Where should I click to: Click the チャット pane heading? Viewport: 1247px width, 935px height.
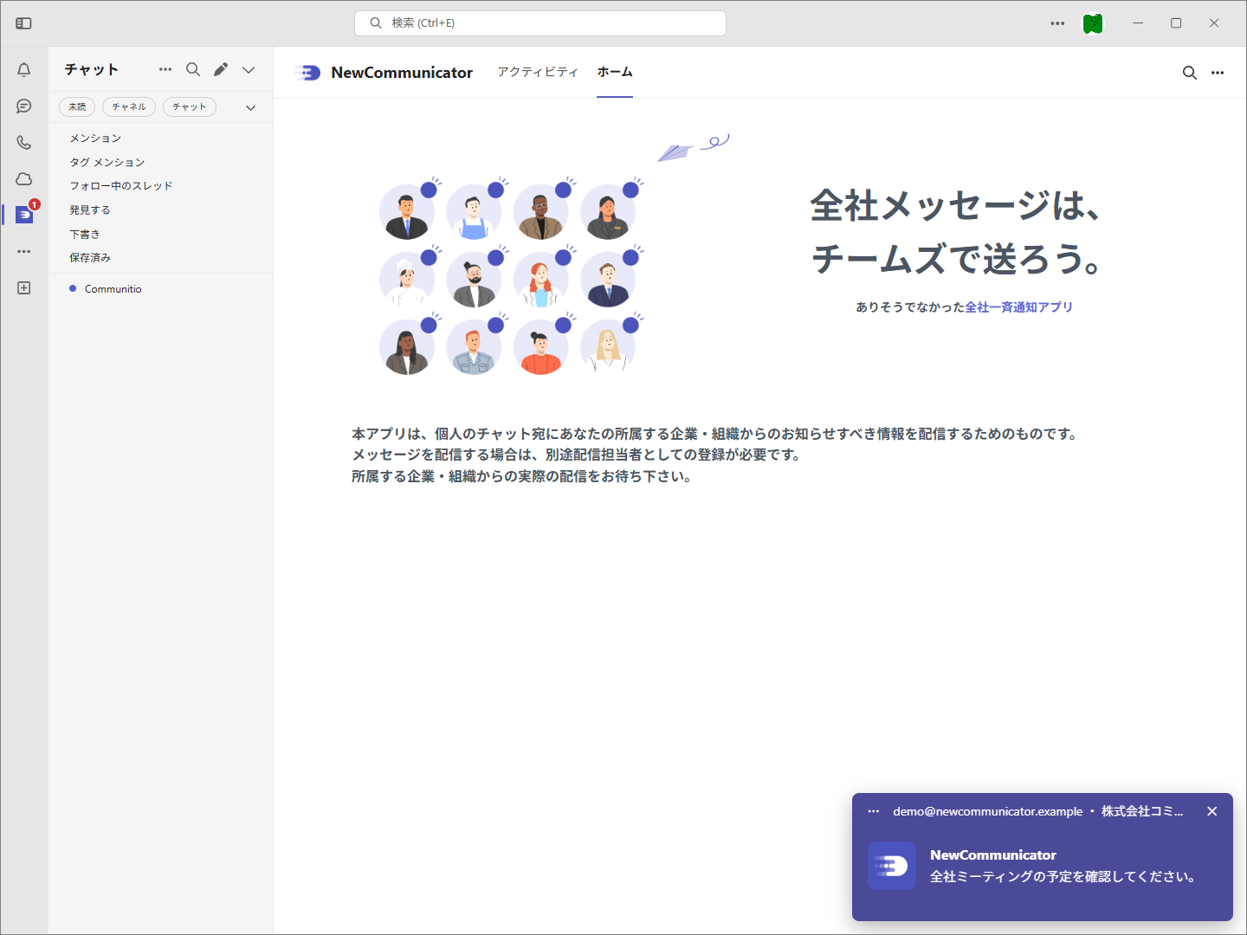click(92, 69)
